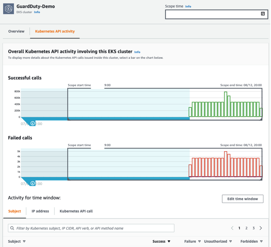Click the info icon below the Successful calls chart
This screenshot has height=247, width=271.
click(32, 123)
